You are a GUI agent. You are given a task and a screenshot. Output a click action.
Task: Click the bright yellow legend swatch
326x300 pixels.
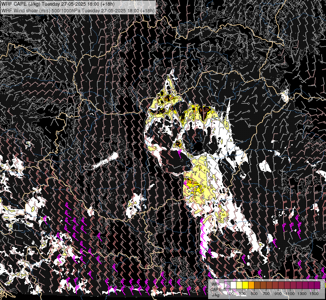click(x=245, y=285)
